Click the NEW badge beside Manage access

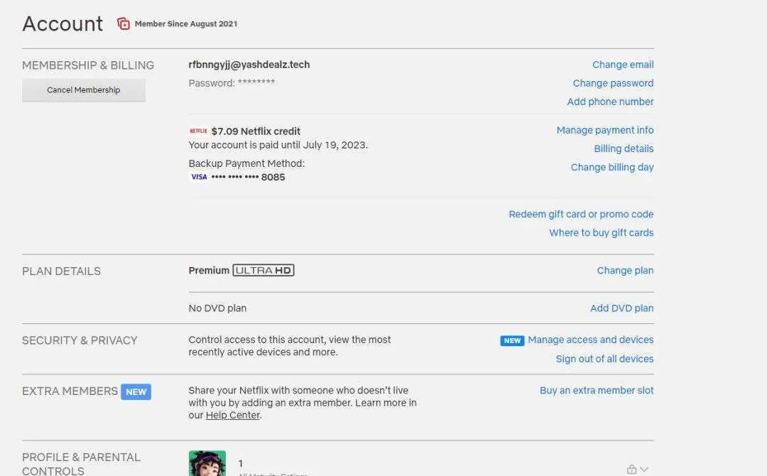[x=512, y=340]
